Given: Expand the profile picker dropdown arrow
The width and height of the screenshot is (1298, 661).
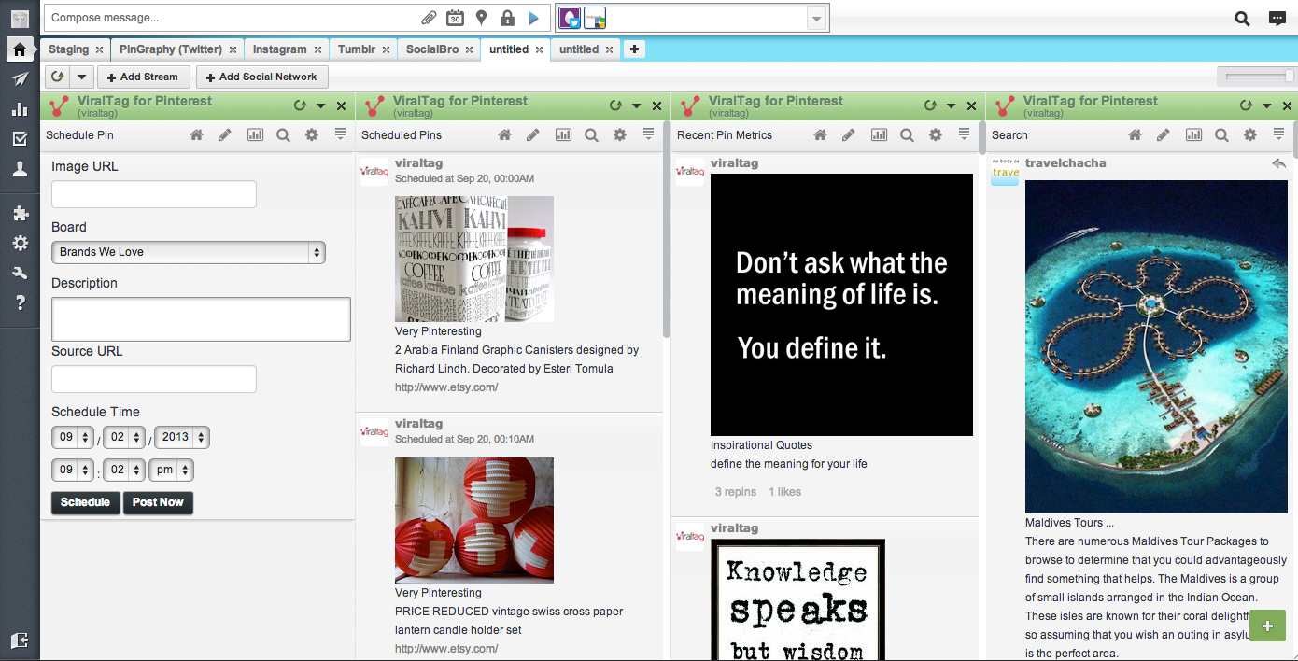Looking at the screenshot, I should click(x=817, y=18).
